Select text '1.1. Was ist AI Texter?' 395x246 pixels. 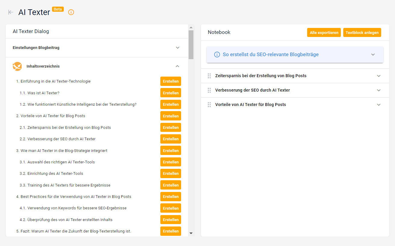tap(39, 93)
